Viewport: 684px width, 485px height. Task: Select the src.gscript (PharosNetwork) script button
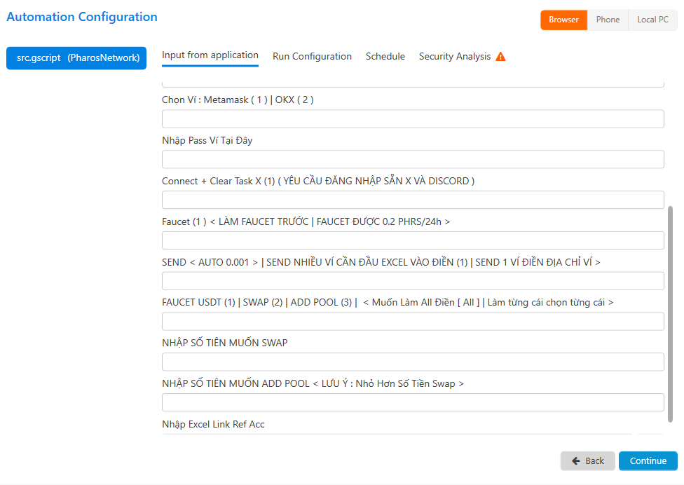[x=76, y=58]
